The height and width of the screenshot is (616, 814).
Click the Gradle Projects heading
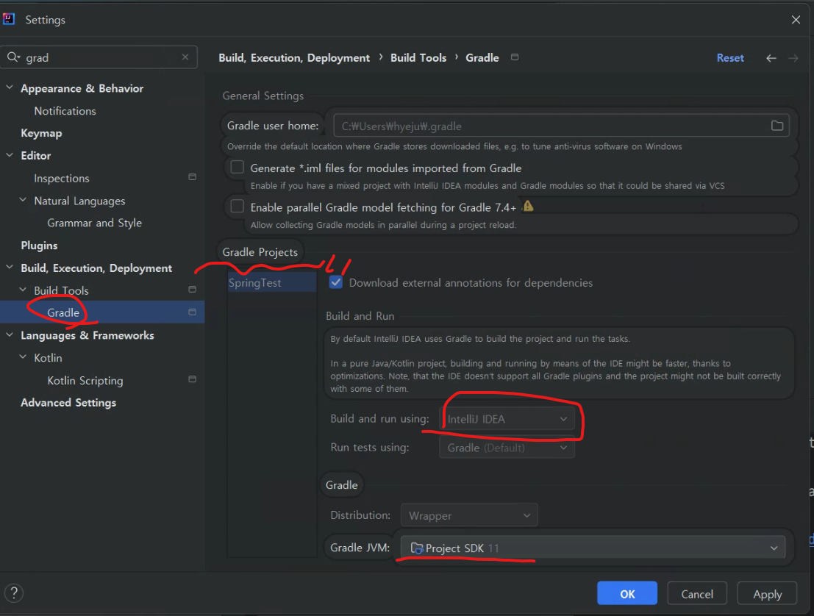pos(260,251)
